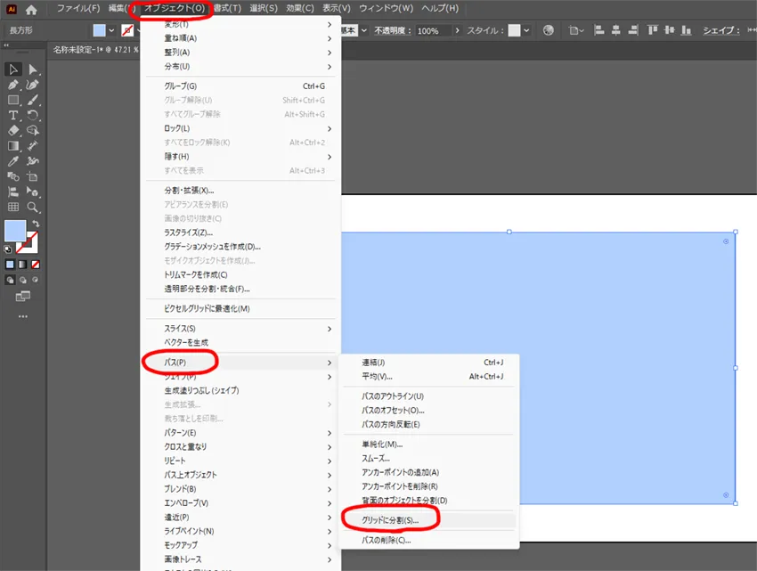Toggle the draw behind mode
The height and width of the screenshot is (571, 757).
pos(21,280)
